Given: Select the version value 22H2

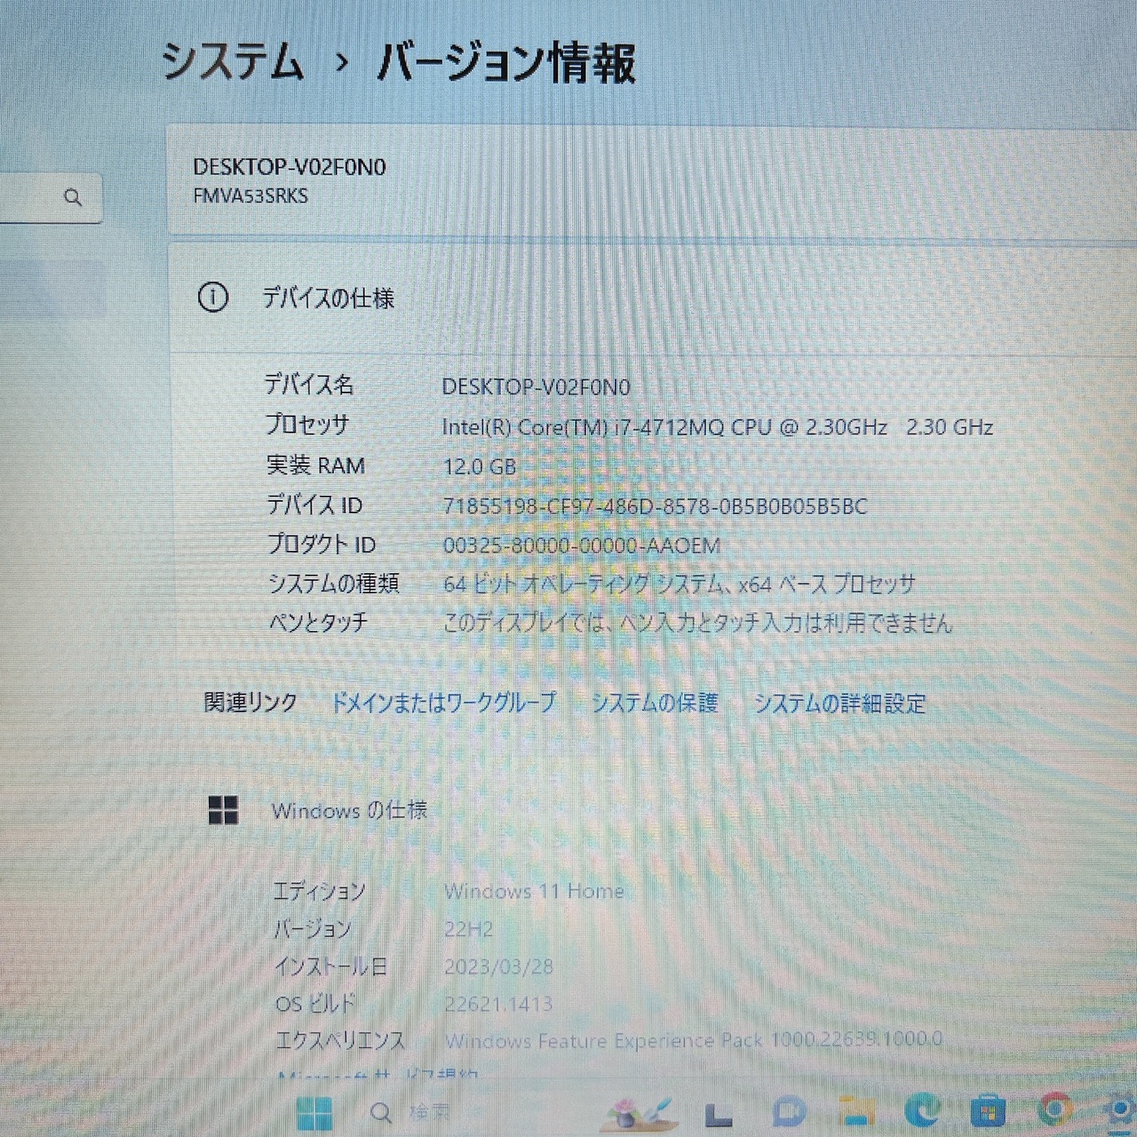Looking at the screenshot, I should pos(468,929).
